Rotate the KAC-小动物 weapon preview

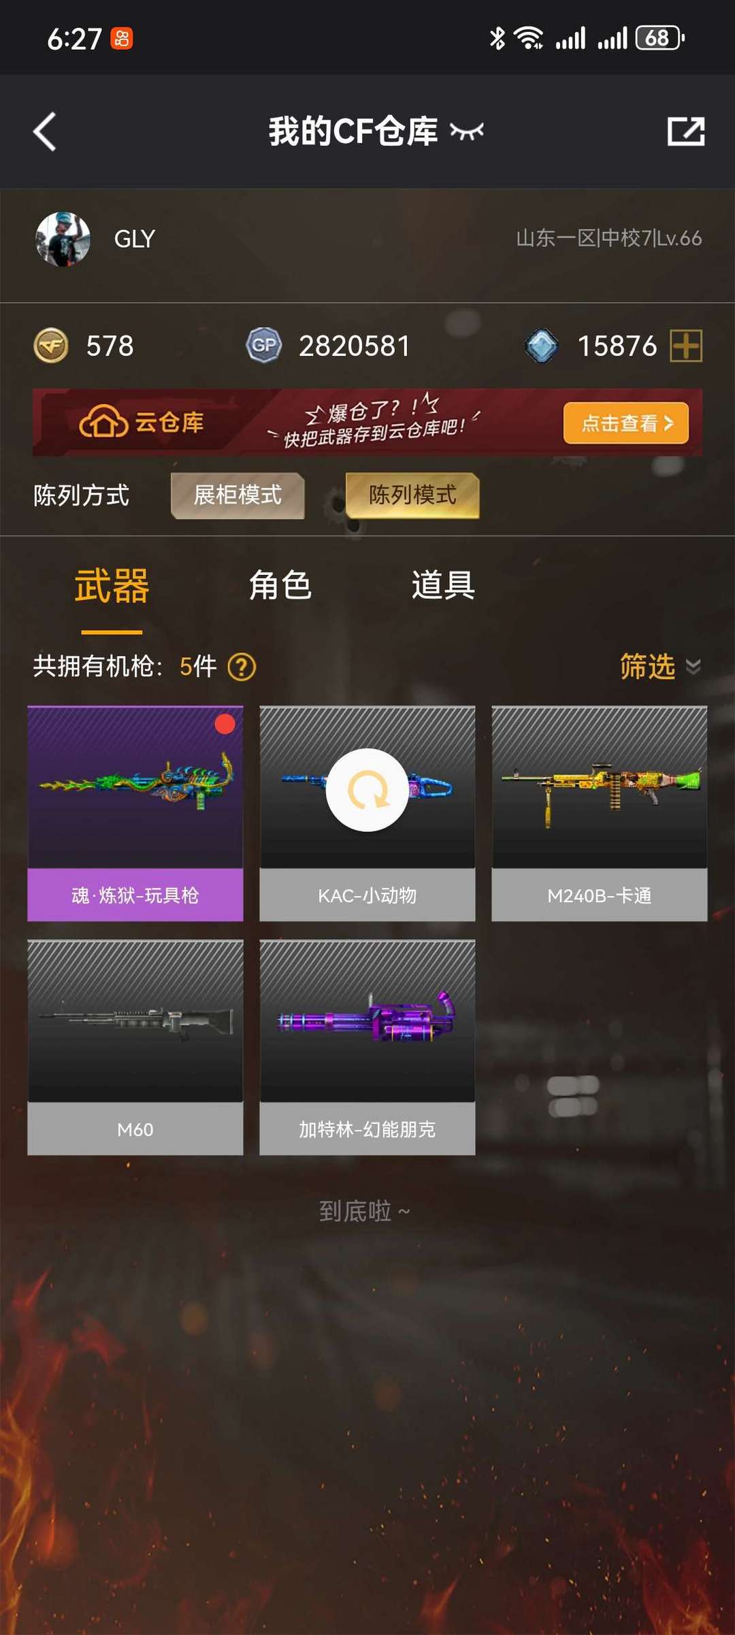tap(367, 790)
